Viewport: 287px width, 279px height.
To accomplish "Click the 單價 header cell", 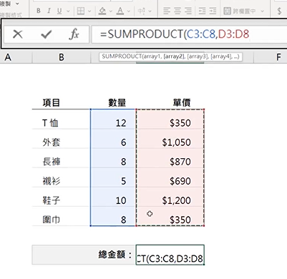I will [170, 103].
